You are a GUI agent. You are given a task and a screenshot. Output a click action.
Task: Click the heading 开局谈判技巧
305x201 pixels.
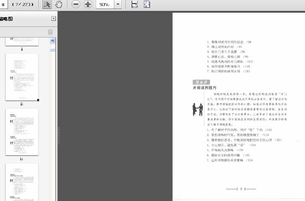[x=204, y=88]
